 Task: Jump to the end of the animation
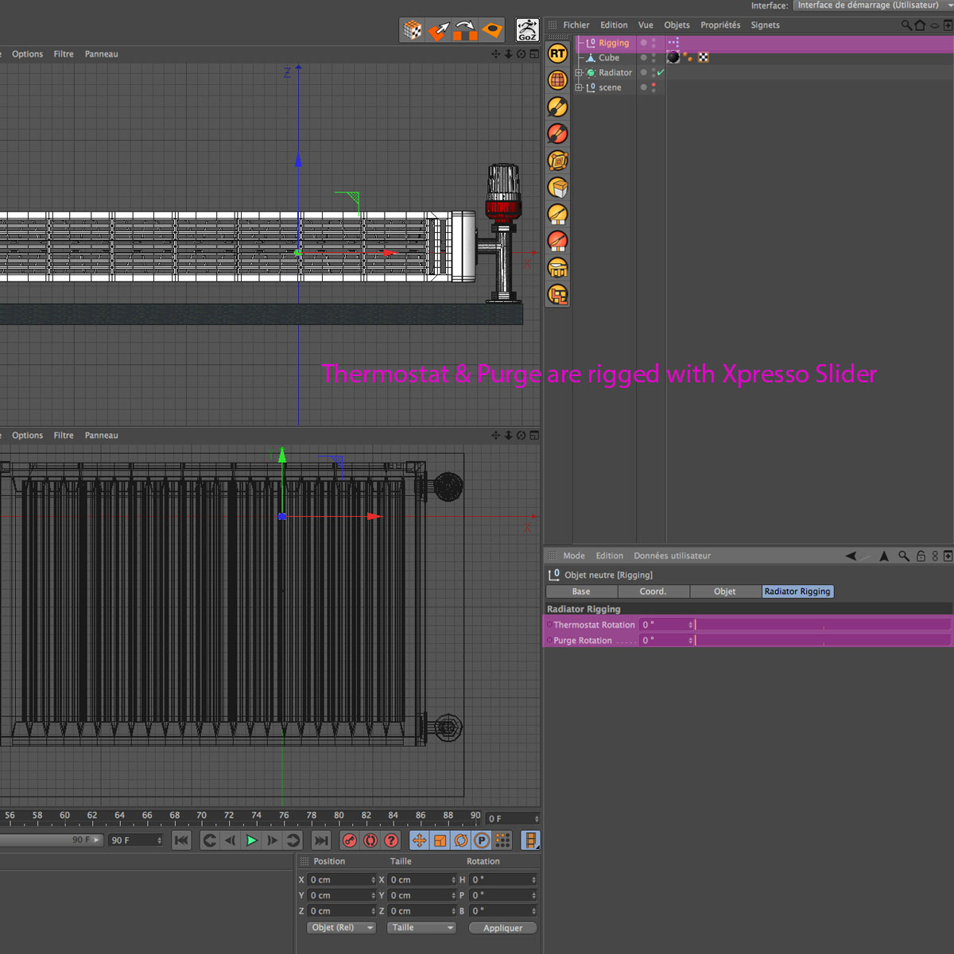[320, 840]
